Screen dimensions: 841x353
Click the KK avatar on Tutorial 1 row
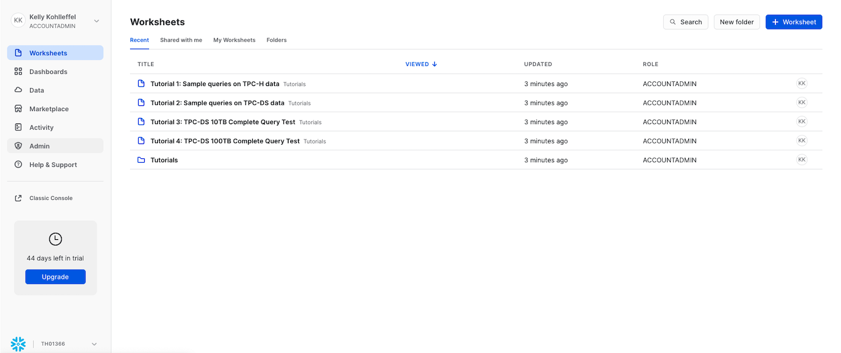pos(802,83)
